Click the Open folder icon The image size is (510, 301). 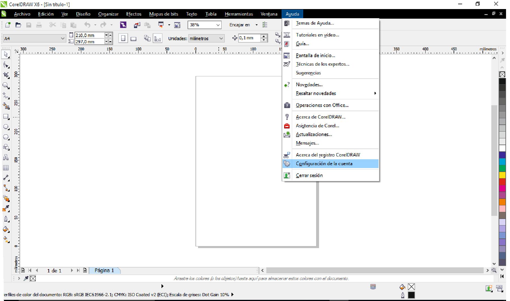tap(18, 25)
